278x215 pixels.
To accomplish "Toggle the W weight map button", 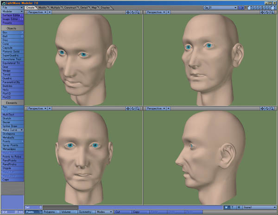I will [226, 207].
